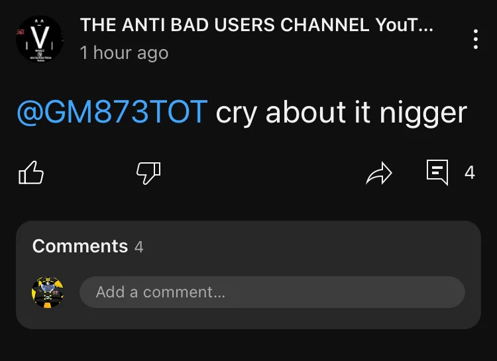
Task: Open the channel's V logo avatar
Action: (x=40, y=38)
